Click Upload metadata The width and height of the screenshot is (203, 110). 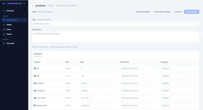tap(143, 12)
